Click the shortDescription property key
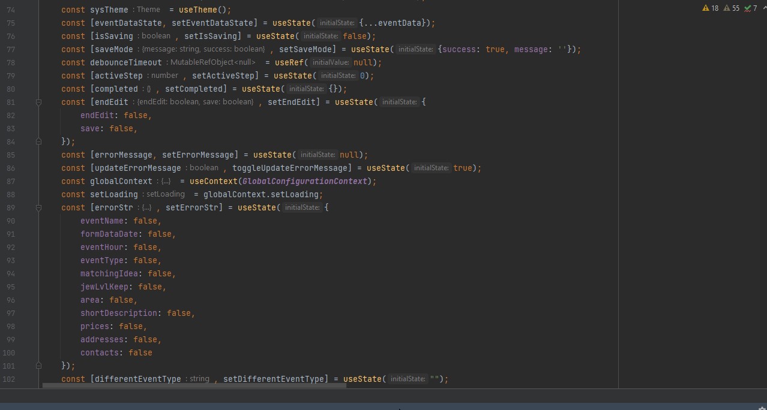767x410 pixels. click(119, 313)
